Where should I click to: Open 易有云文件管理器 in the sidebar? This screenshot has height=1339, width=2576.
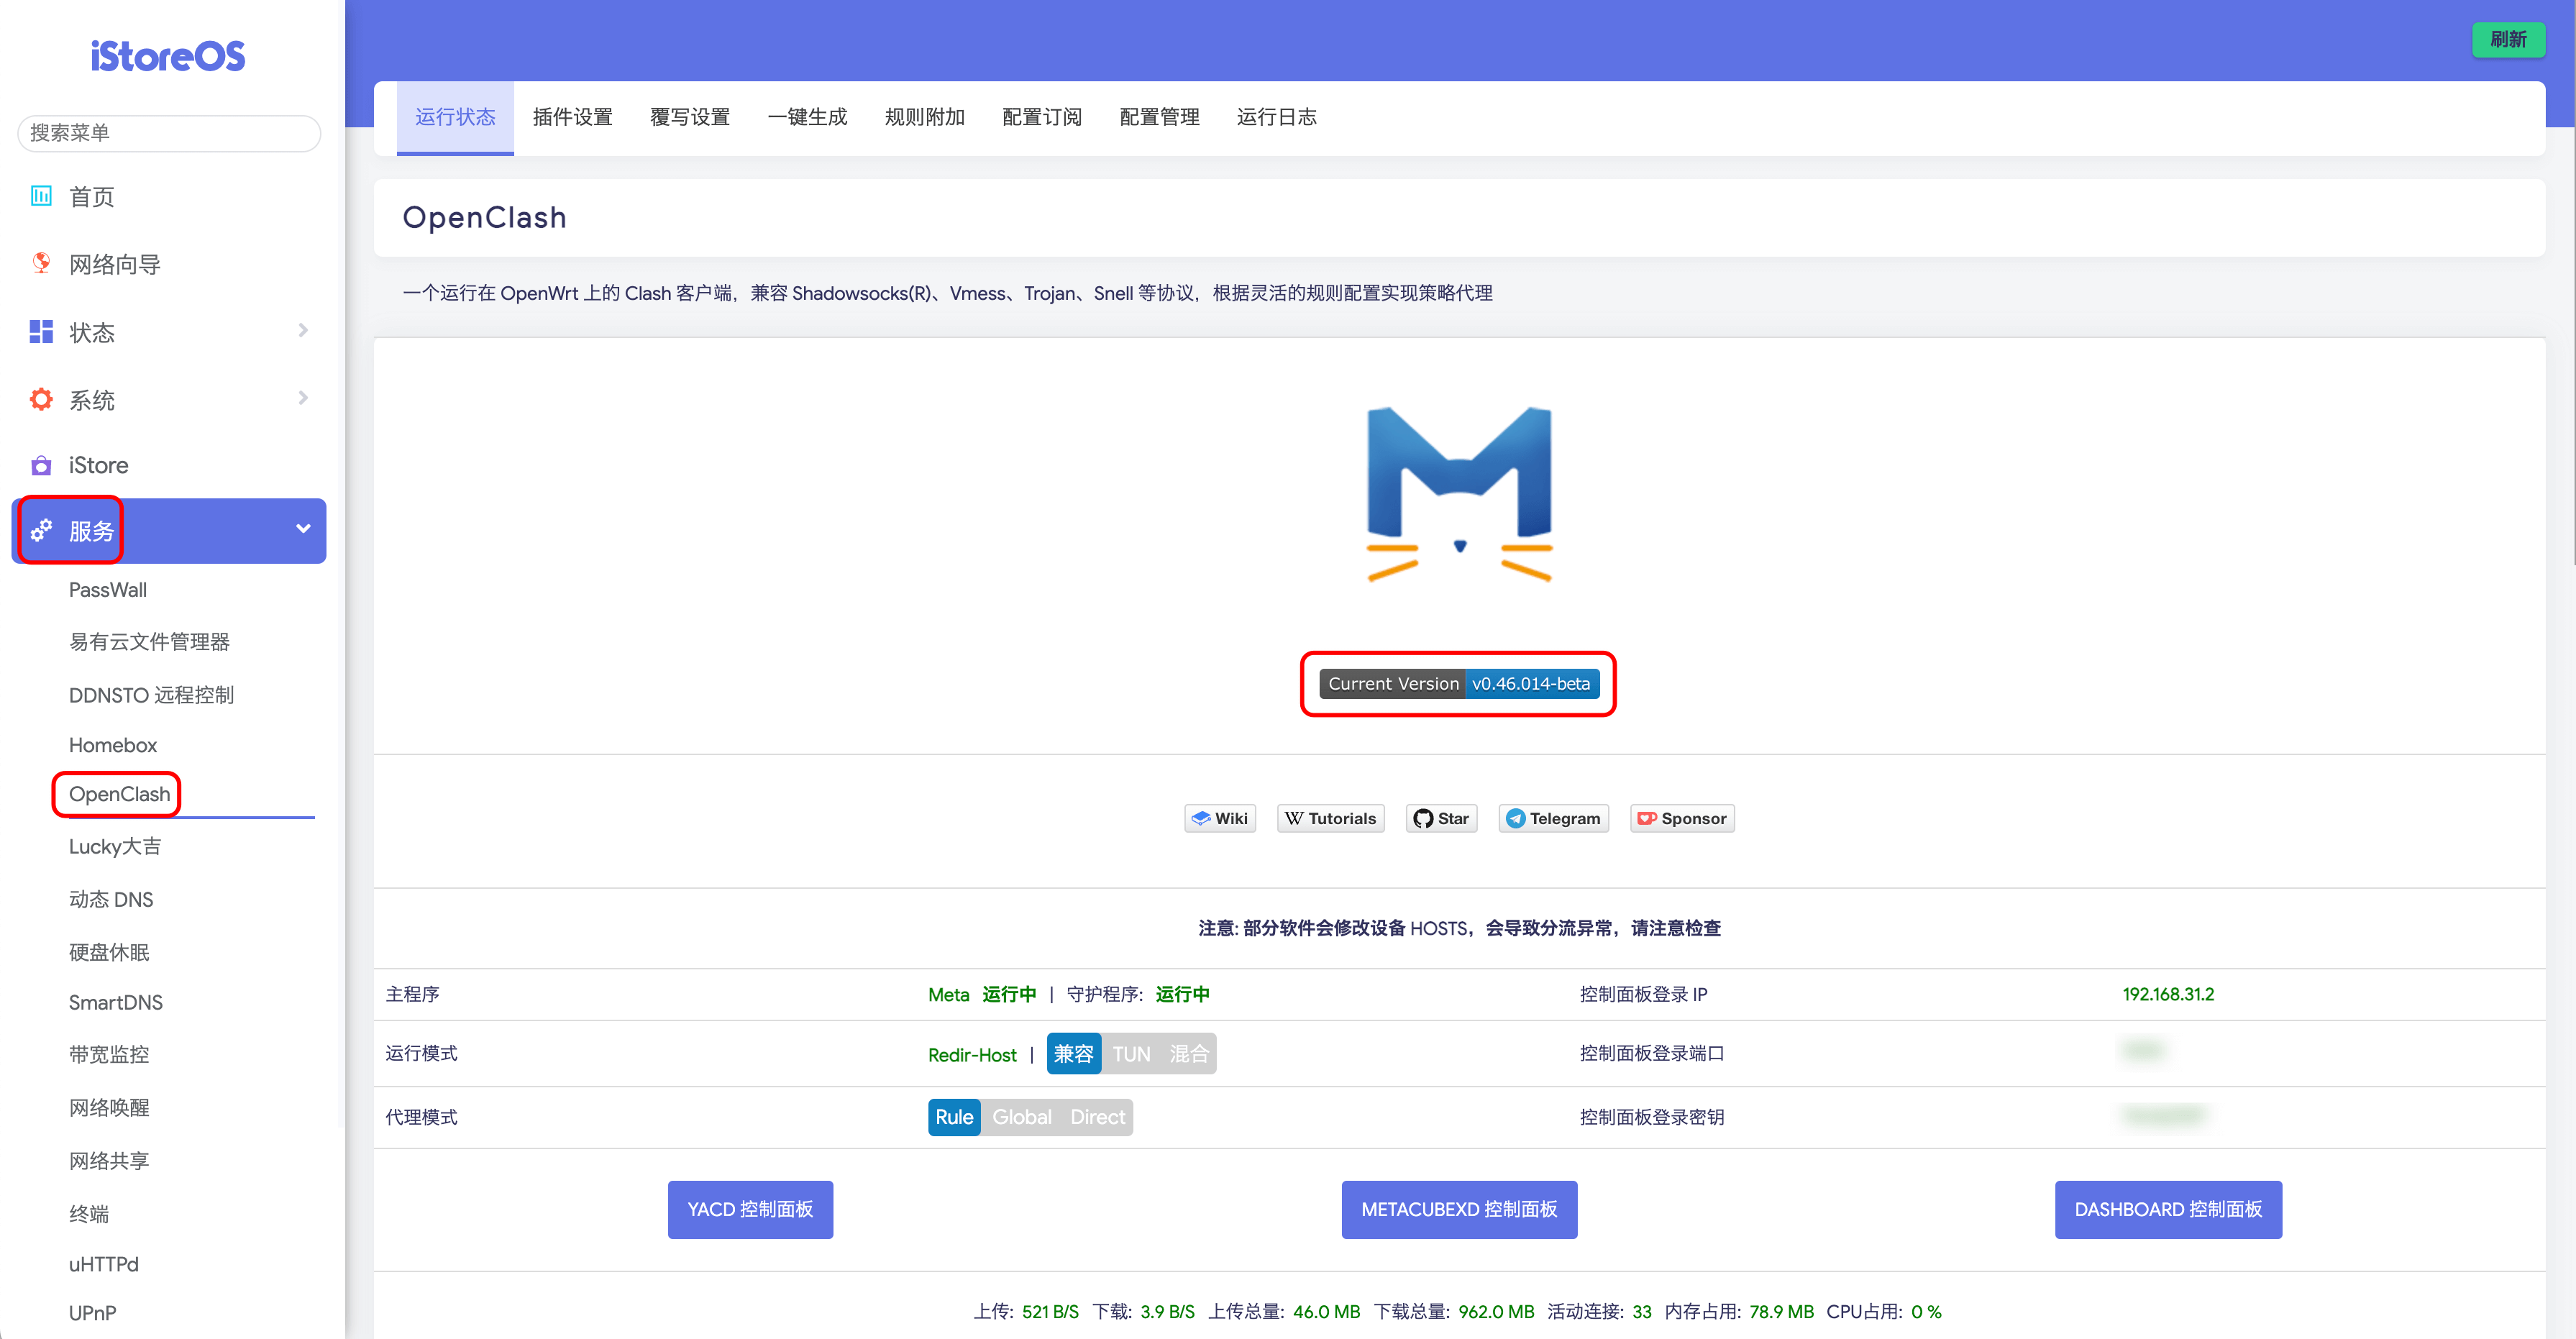[x=149, y=642]
